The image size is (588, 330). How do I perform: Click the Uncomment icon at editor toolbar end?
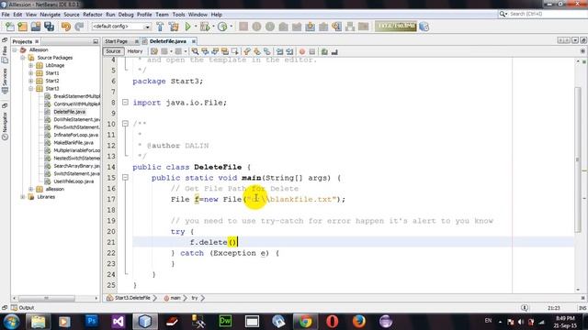pyautogui.click(x=334, y=51)
